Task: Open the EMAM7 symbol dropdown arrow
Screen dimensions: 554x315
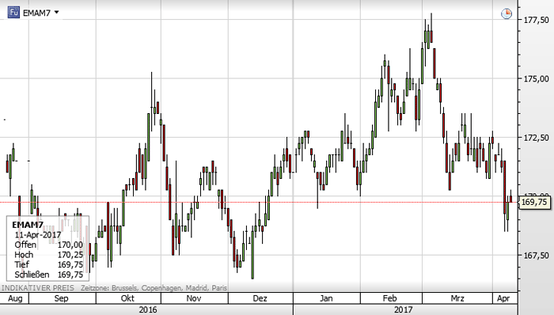Action: tap(56, 13)
